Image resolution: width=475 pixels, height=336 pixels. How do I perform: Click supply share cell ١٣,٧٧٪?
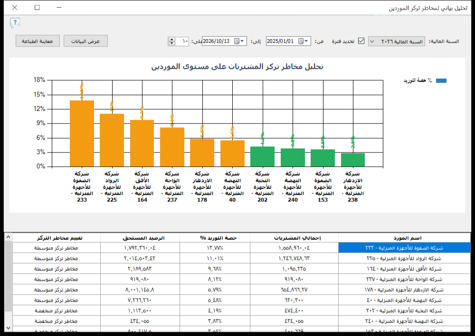click(215, 248)
